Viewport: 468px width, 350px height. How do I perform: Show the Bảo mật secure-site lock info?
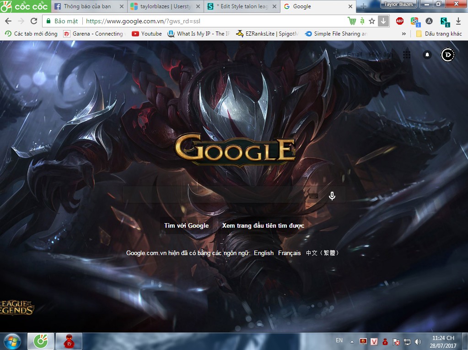(62, 21)
